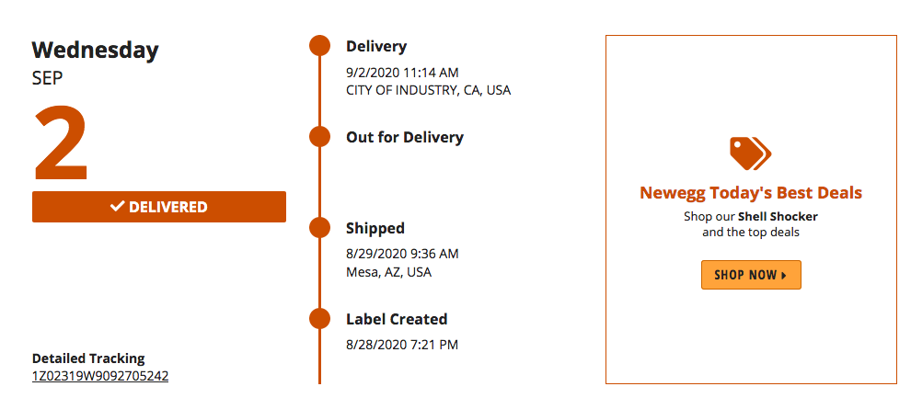Screen dimensions: 911x398
Task: Click the orange DELIVERED status banner
Action: [159, 207]
